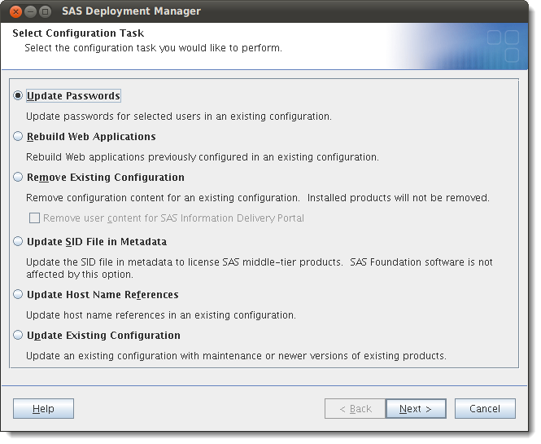
Task: Click the Cancel button
Action: pyautogui.click(x=485, y=409)
